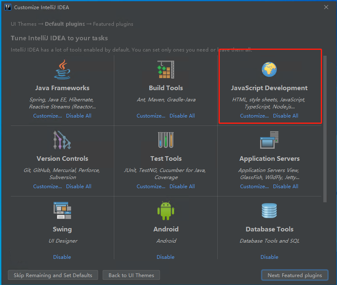Disable the Swing plugin
337x285 pixels.
pyautogui.click(x=62, y=257)
